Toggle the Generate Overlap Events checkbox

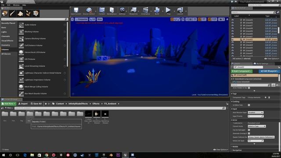(249, 133)
